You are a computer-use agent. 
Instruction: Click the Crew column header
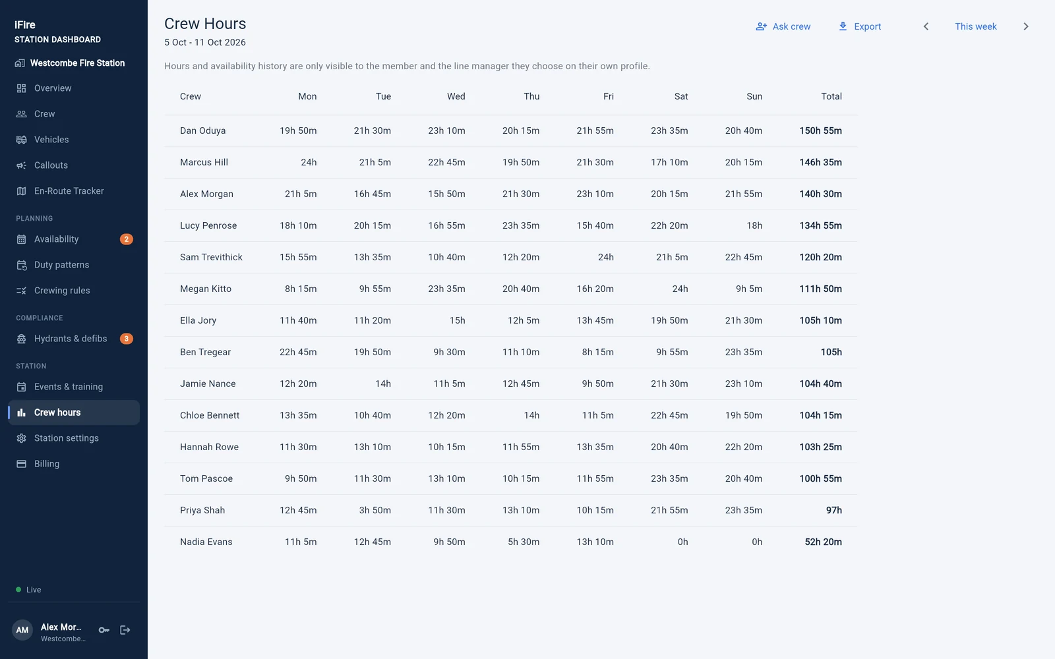[x=191, y=96]
